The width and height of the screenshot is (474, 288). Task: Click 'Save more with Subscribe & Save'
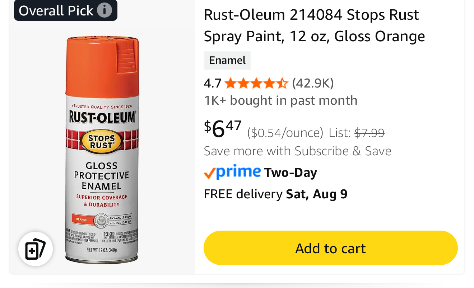(297, 151)
